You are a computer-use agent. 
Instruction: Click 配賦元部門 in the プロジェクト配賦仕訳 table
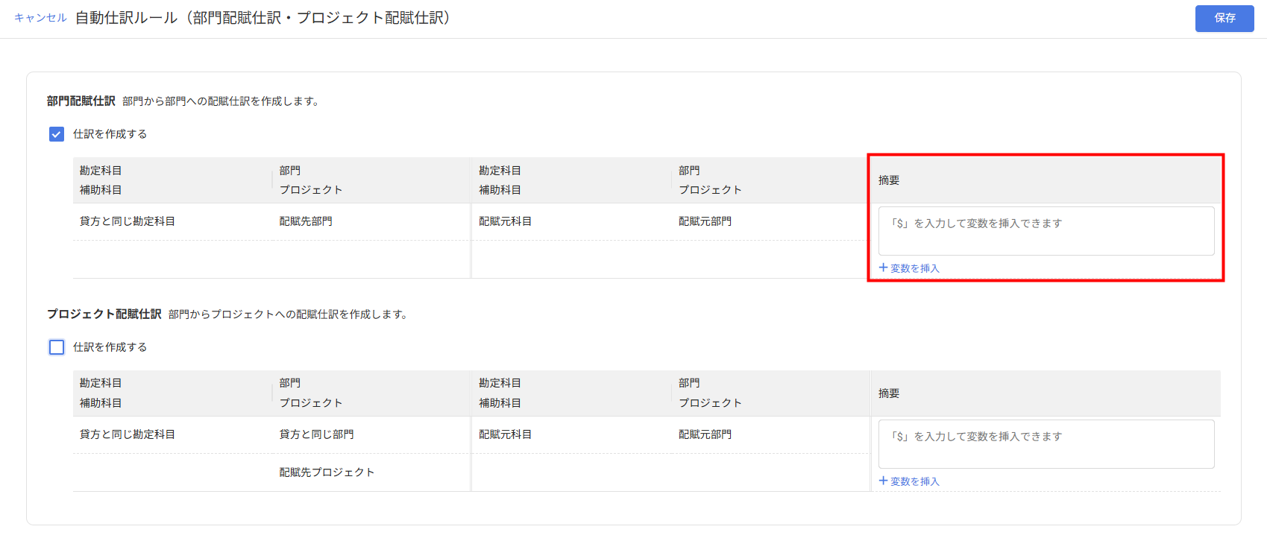(705, 434)
